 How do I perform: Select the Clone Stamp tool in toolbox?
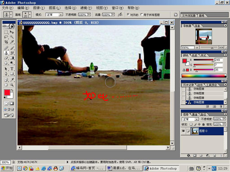[6, 53]
